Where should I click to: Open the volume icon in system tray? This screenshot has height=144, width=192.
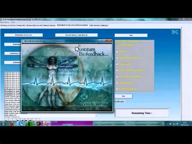(174, 124)
